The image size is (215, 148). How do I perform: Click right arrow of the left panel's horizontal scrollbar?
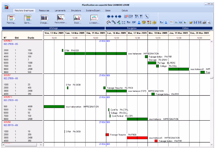coord(41,145)
